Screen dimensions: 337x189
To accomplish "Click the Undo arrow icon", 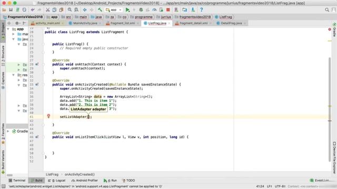I will (x=33, y=10).
